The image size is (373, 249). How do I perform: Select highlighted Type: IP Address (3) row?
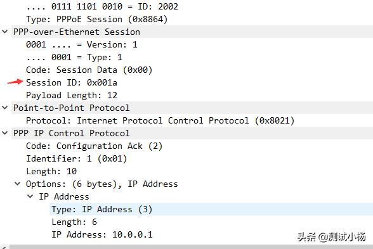click(x=211, y=209)
